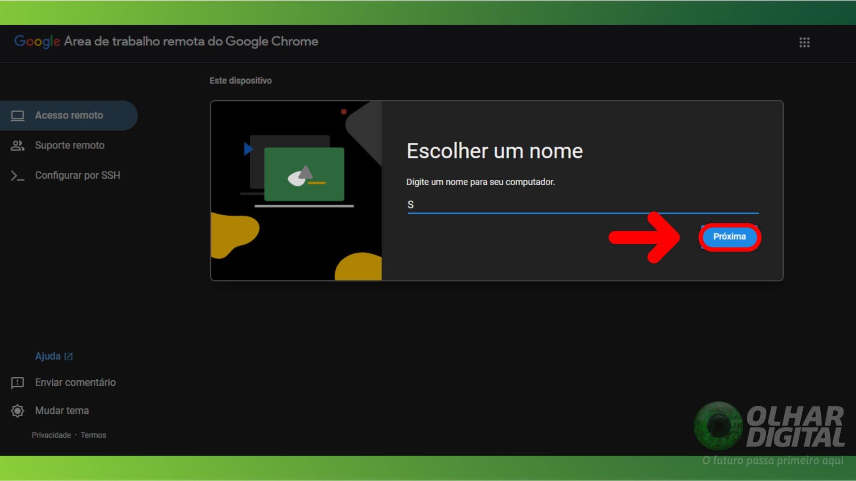Click the Este dispositivo label

coord(240,81)
